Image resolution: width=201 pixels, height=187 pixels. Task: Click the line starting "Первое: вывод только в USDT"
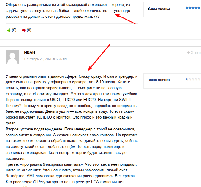69,100
